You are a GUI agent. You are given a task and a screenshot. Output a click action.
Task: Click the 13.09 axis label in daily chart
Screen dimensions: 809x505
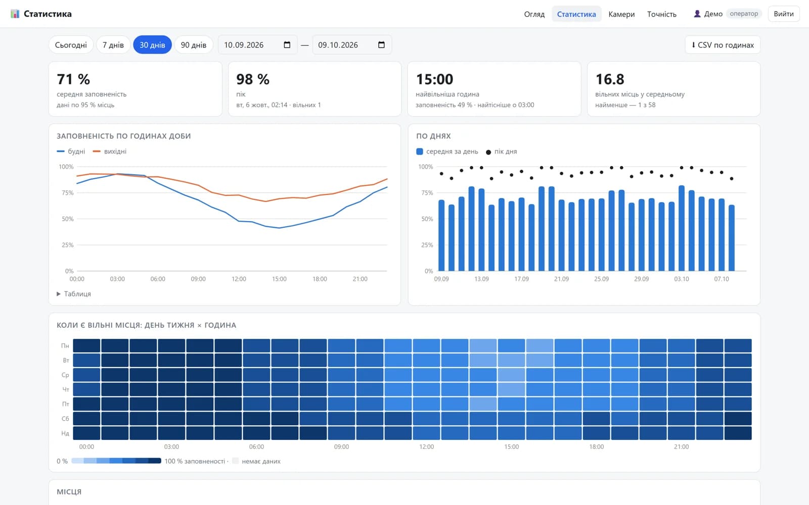[481, 279]
